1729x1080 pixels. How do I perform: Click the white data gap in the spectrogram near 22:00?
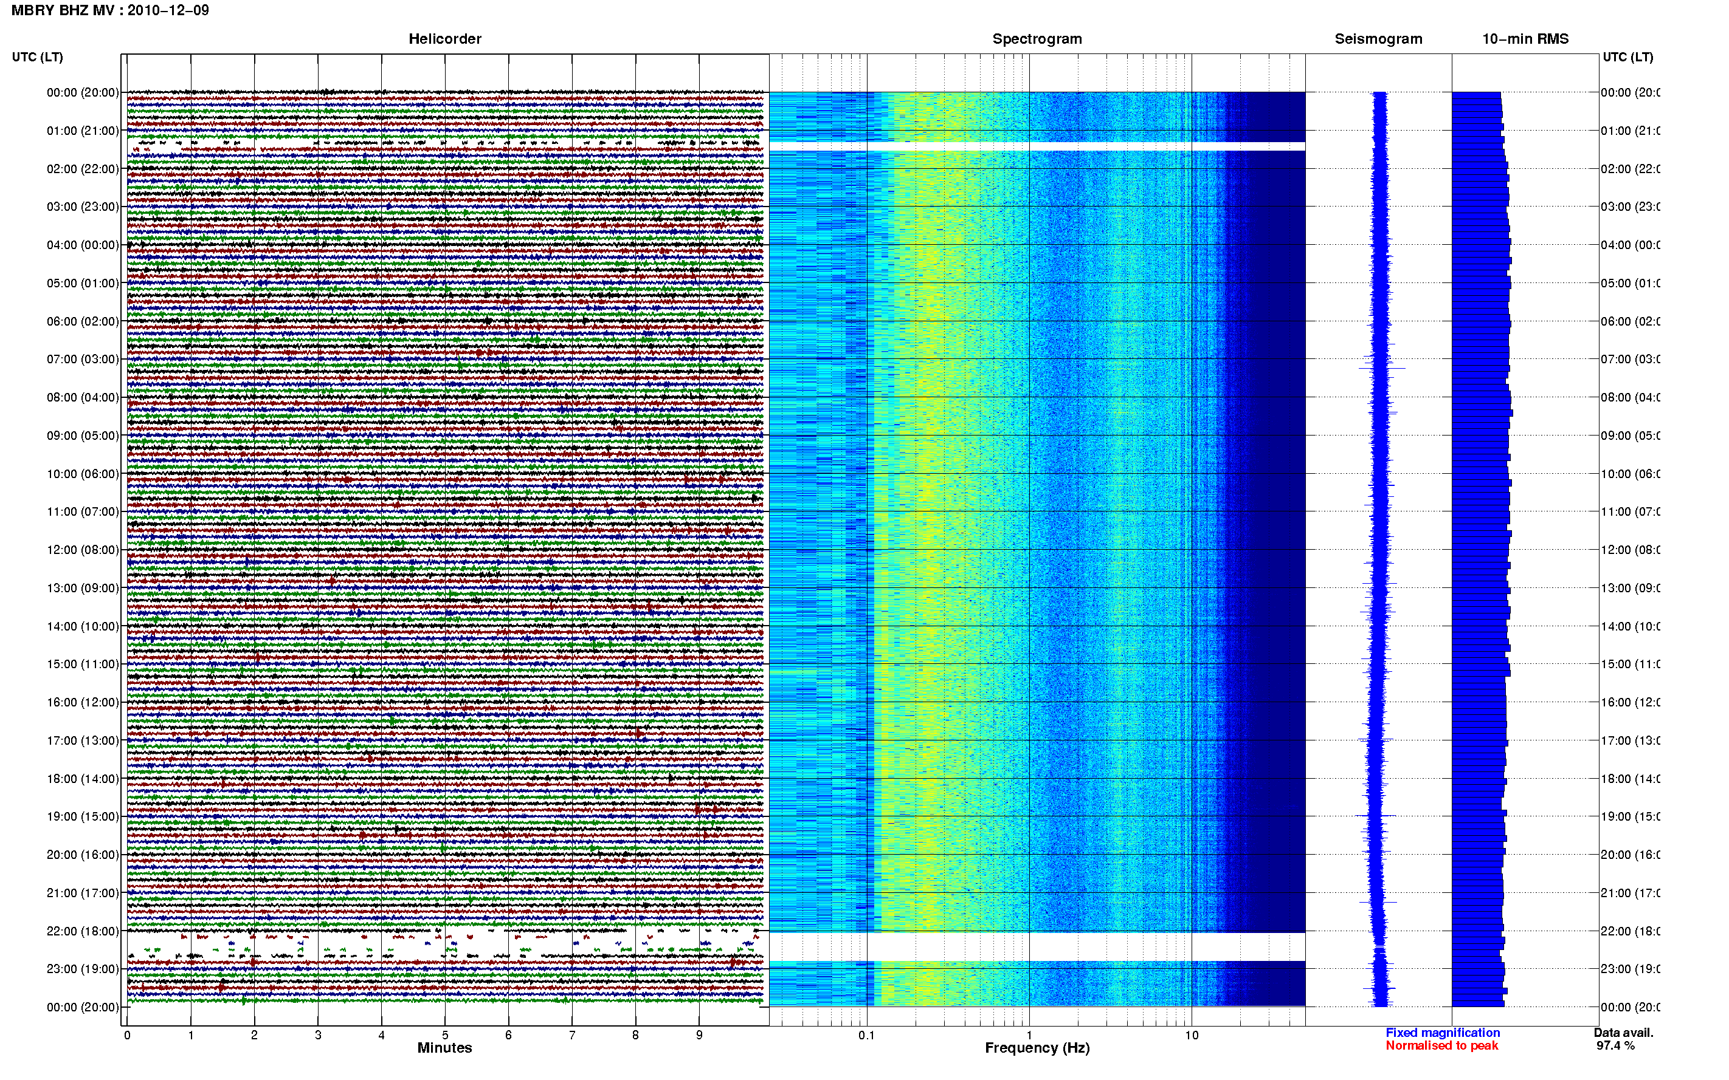click(1037, 946)
